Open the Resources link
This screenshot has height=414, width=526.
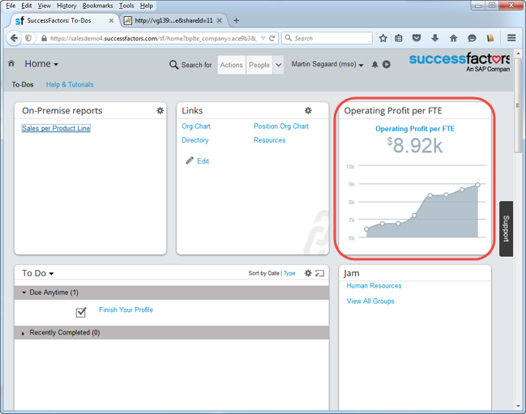click(x=269, y=140)
